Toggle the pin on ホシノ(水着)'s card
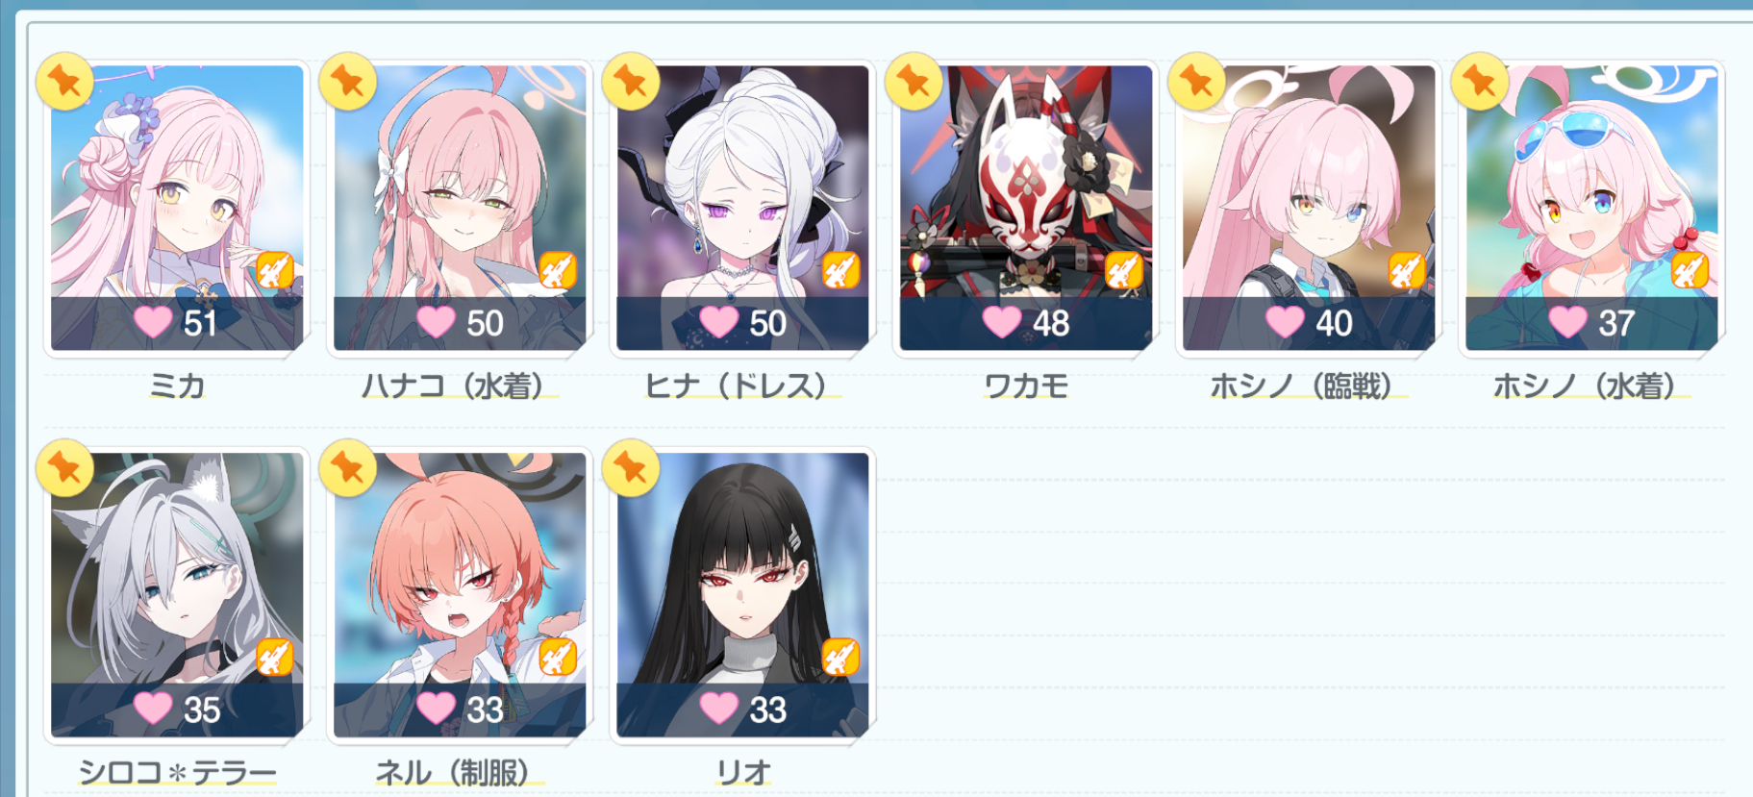The width and height of the screenshot is (1753, 797). pyautogui.click(x=1480, y=82)
